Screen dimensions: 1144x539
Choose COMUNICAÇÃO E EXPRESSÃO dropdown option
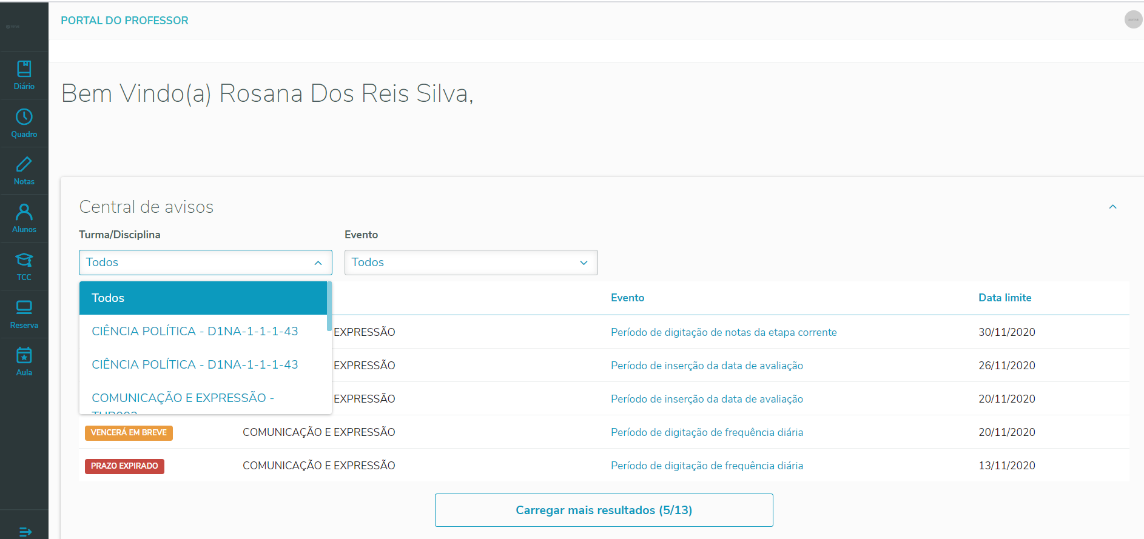coord(183,398)
